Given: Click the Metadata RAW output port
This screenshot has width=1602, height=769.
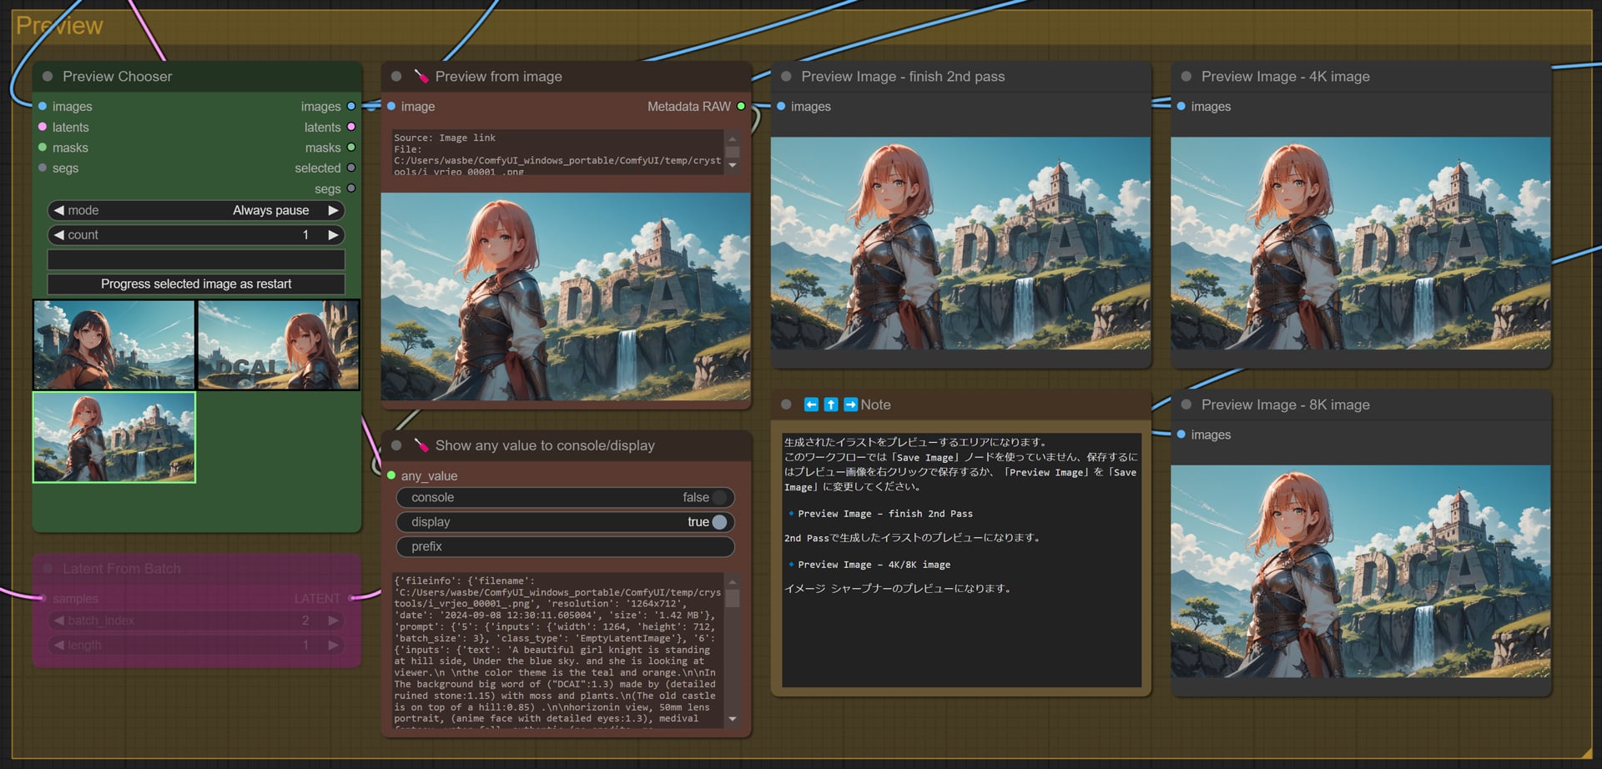Looking at the screenshot, I should (x=741, y=107).
